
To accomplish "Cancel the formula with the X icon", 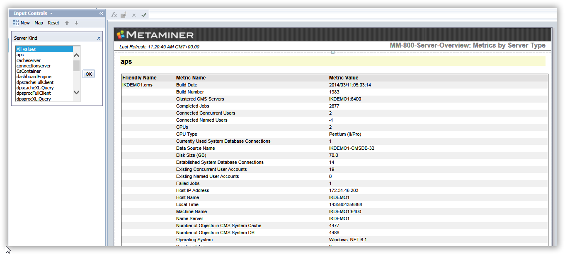I will pos(134,15).
